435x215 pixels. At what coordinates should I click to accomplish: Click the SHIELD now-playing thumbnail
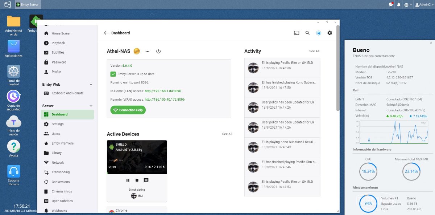137,157
